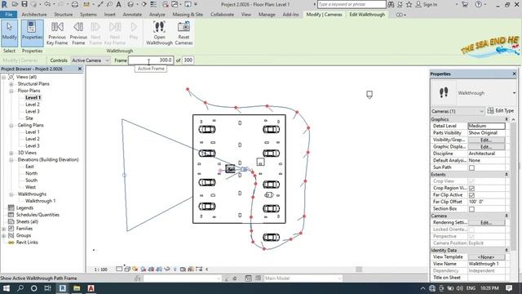This screenshot has height=294, width=522.
Task: Select Level 2 under Floor Plans
Action: pos(33,105)
